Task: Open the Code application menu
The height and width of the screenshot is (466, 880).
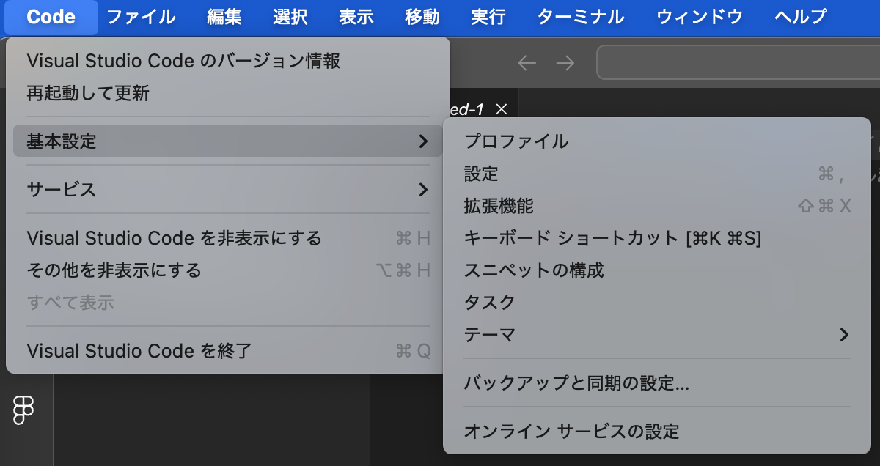Action: click(x=51, y=17)
